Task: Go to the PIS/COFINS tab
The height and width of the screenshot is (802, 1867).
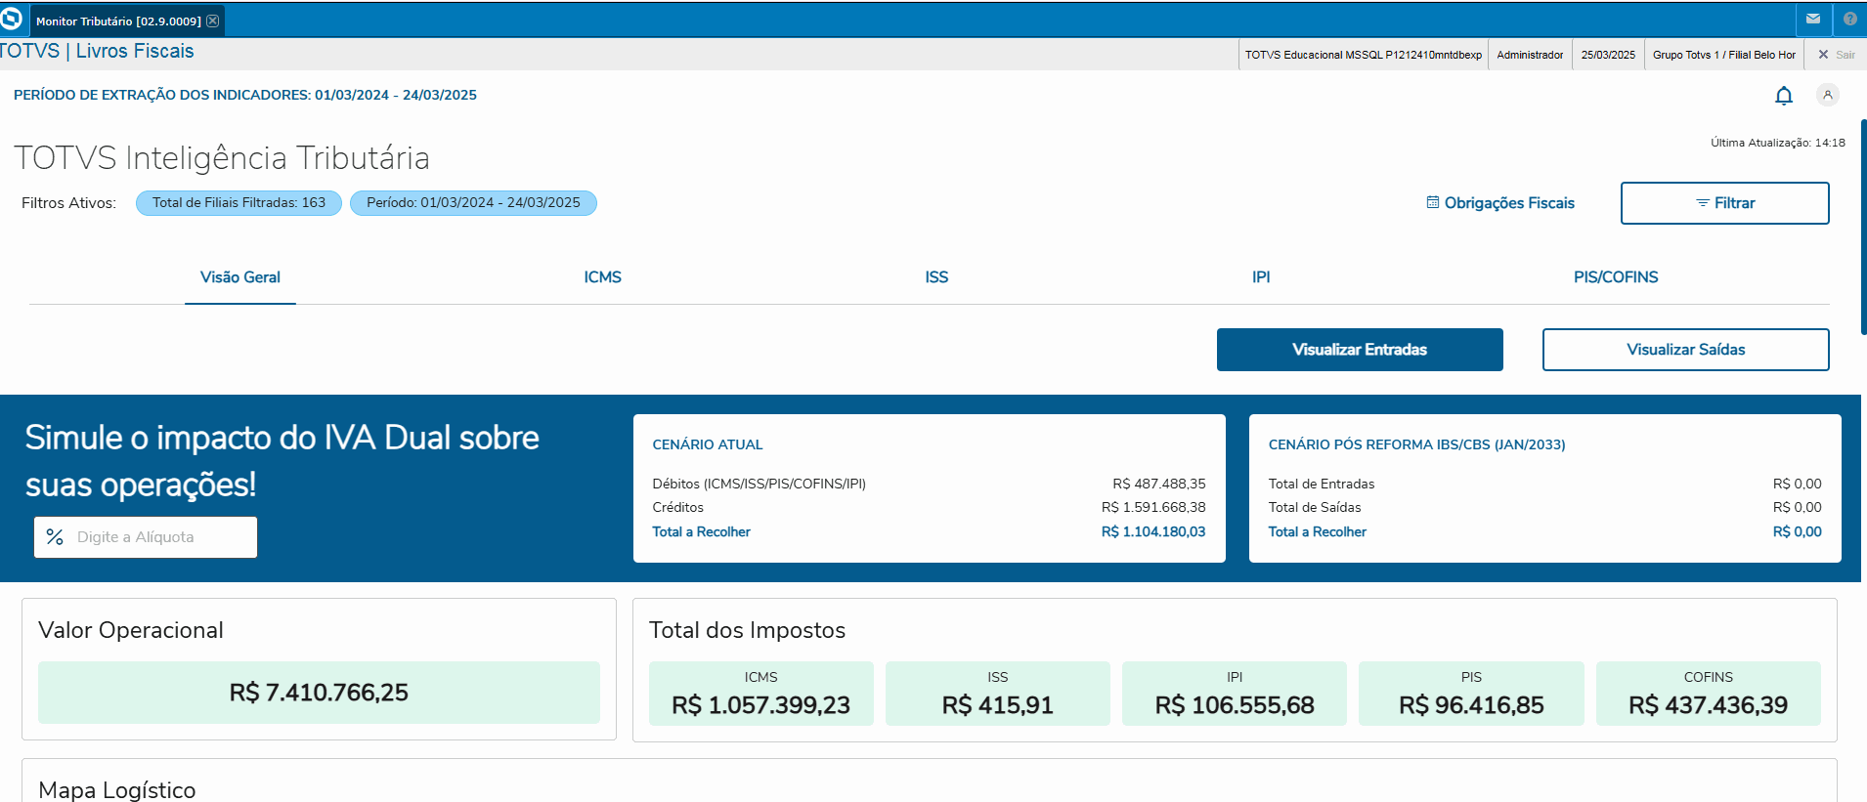Action: (x=1616, y=277)
